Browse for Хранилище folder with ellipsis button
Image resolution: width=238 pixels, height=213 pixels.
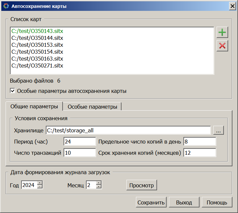219,130
